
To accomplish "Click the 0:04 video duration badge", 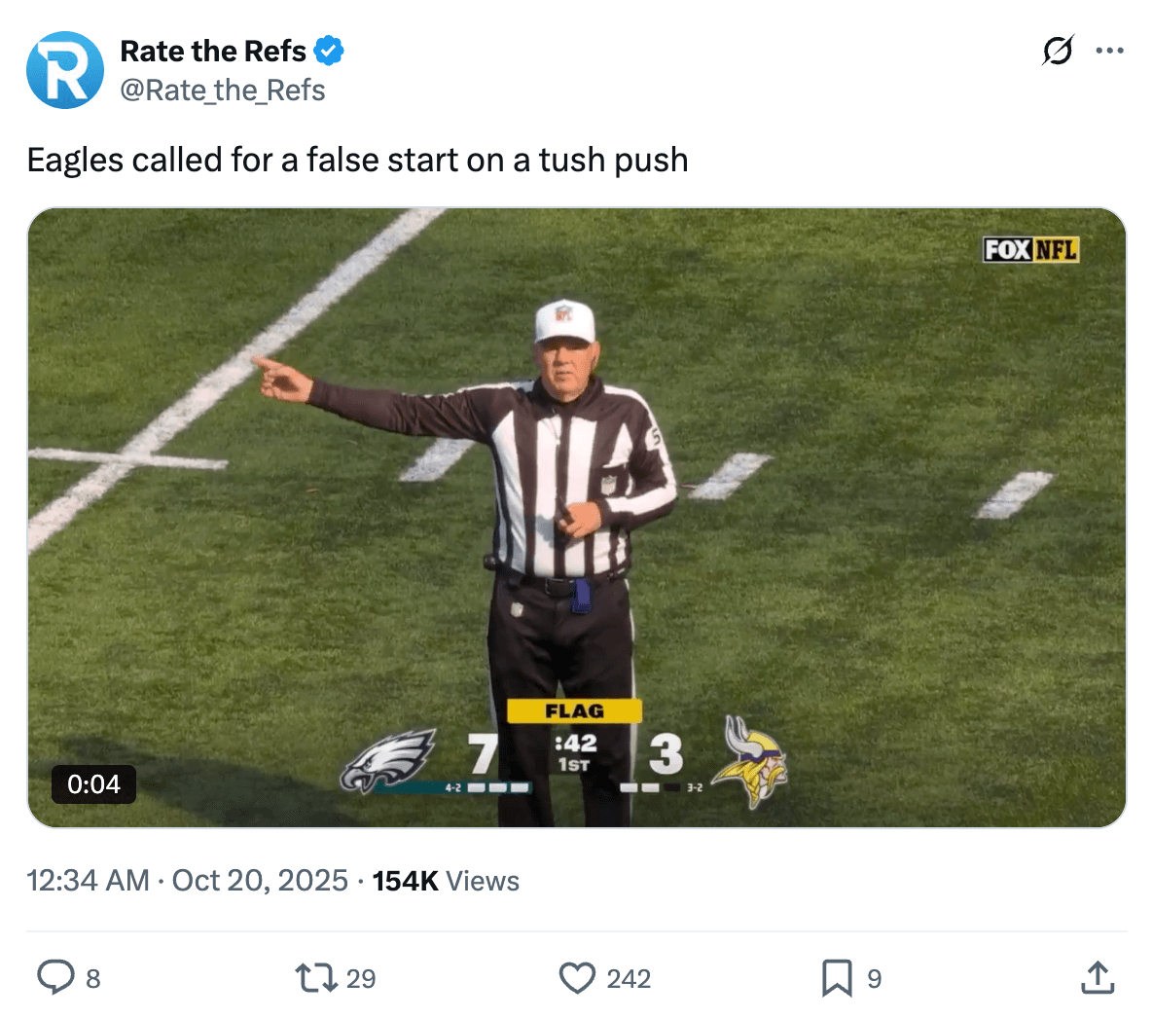I will tap(93, 783).
